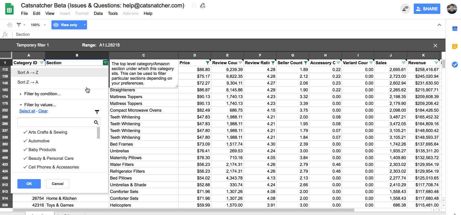The height and width of the screenshot is (215, 461).
Task: Open the Data menu
Action: coord(98,13)
